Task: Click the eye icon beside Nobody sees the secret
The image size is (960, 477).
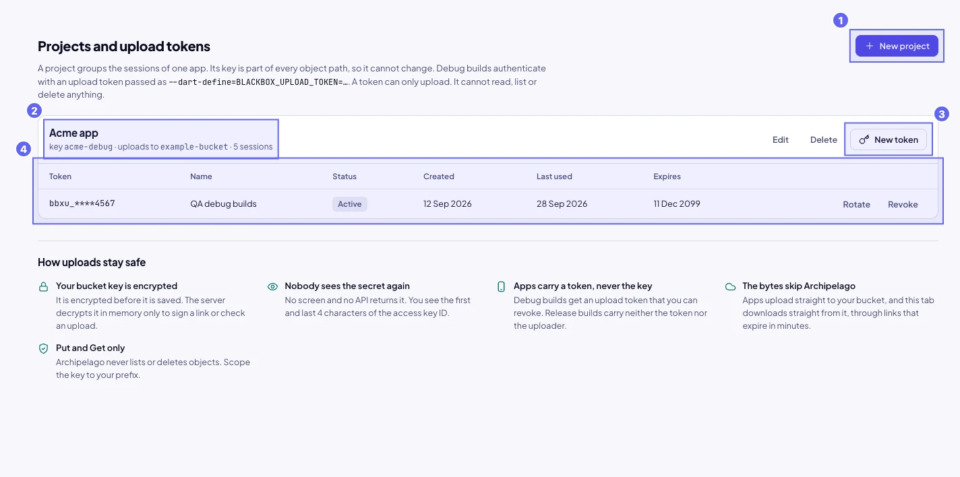Action: tap(272, 286)
